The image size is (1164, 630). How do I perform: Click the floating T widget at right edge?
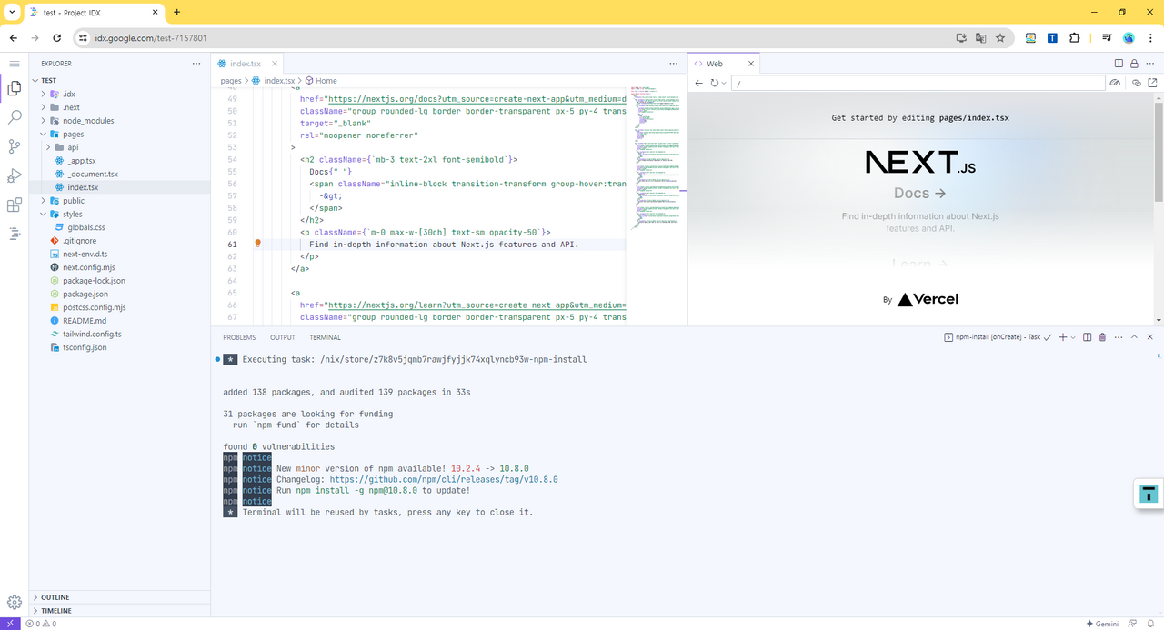pyautogui.click(x=1149, y=494)
